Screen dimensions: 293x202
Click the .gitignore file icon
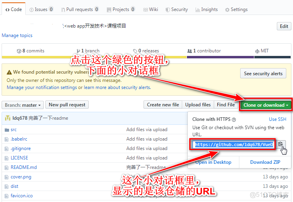pos(7,149)
